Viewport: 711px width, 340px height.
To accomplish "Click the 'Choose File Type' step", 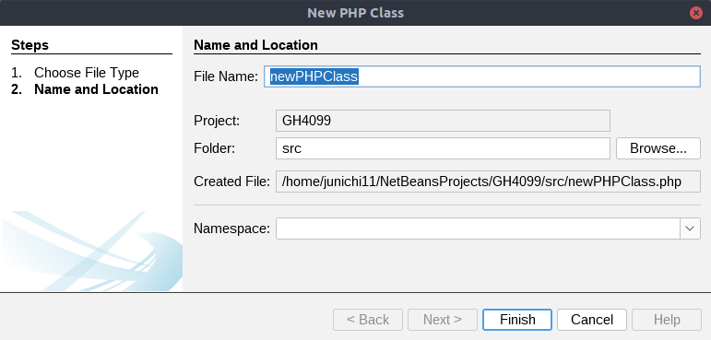I will tap(87, 73).
